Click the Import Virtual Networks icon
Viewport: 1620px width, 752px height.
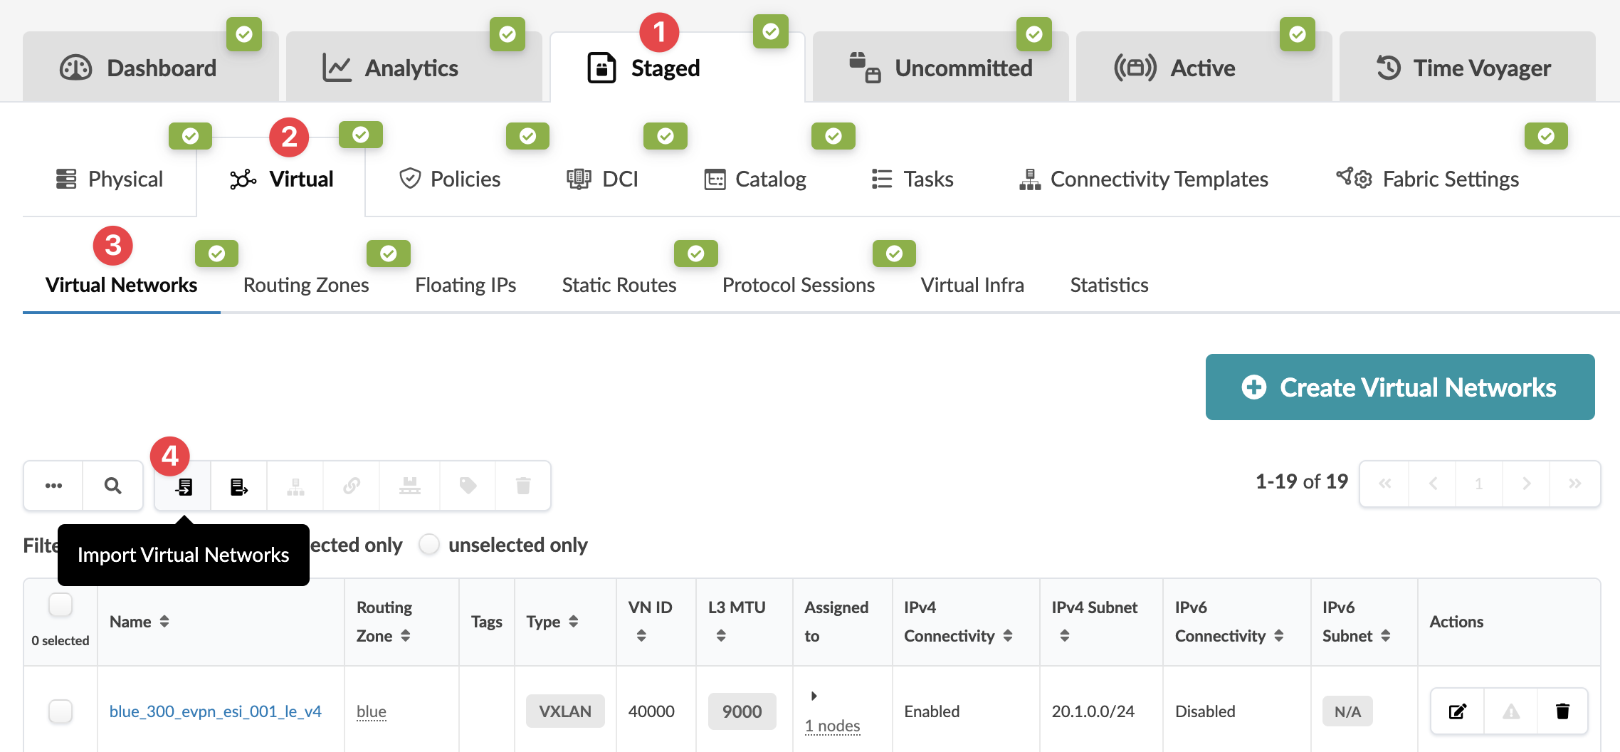pos(184,486)
